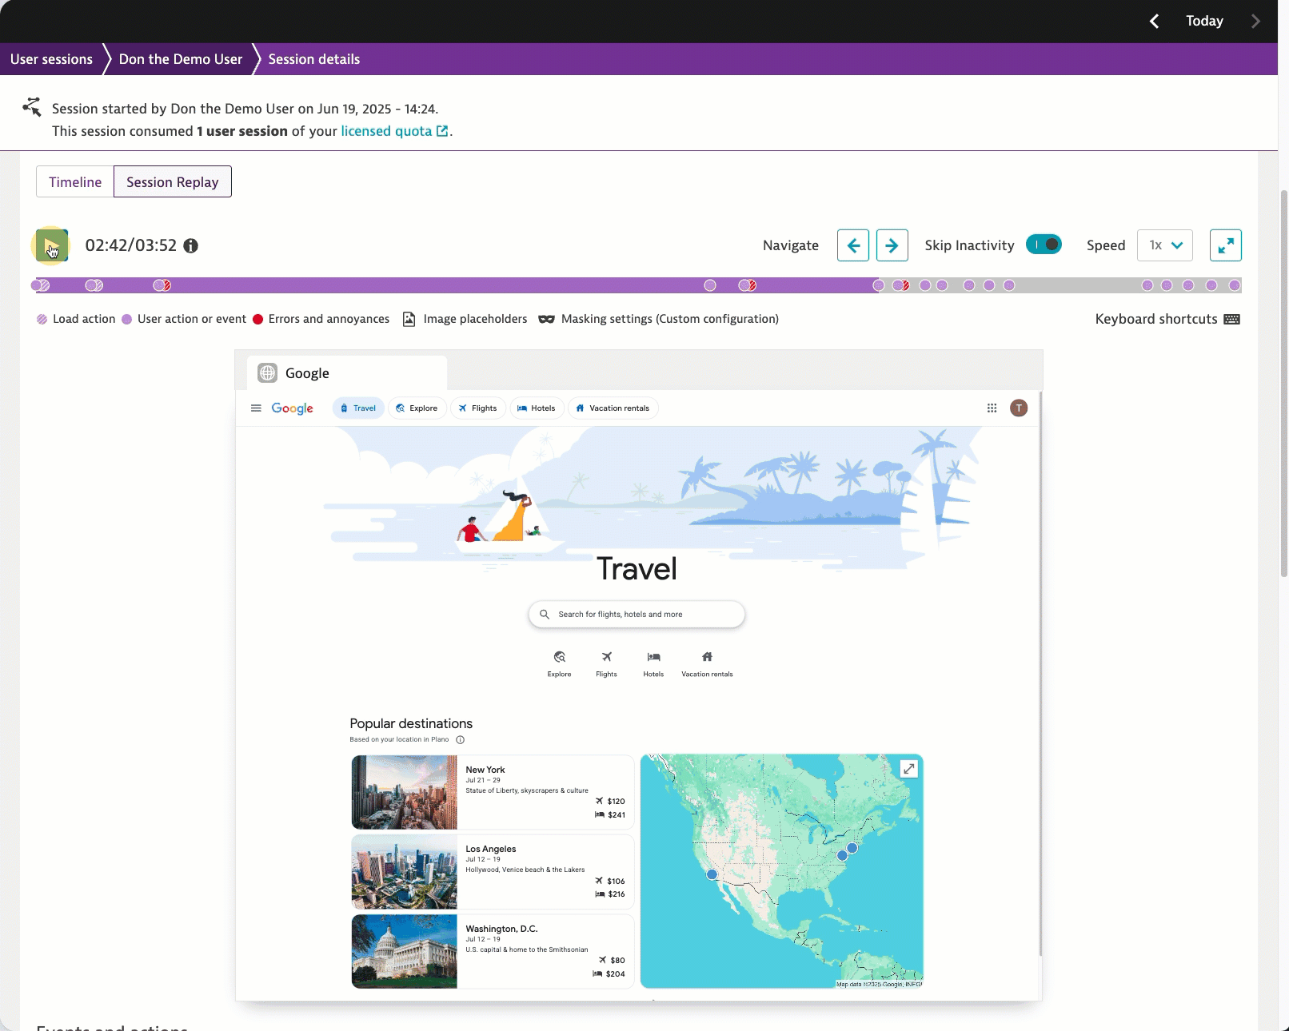The width and height of the screenshot is (1289, 1031).
Task: Navigate to next event arrow
Action: (x=892, y=245)
